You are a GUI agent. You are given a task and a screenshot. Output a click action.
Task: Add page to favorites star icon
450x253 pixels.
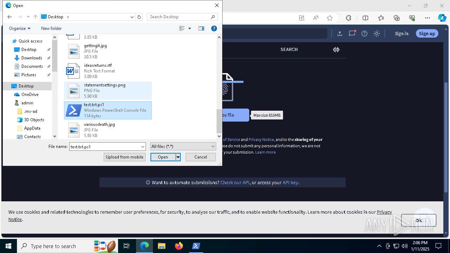click(329, 18)
